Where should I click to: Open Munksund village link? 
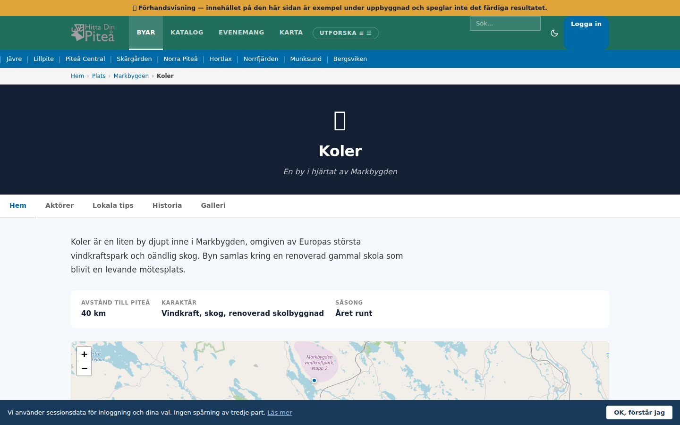(x=306, y=59)
